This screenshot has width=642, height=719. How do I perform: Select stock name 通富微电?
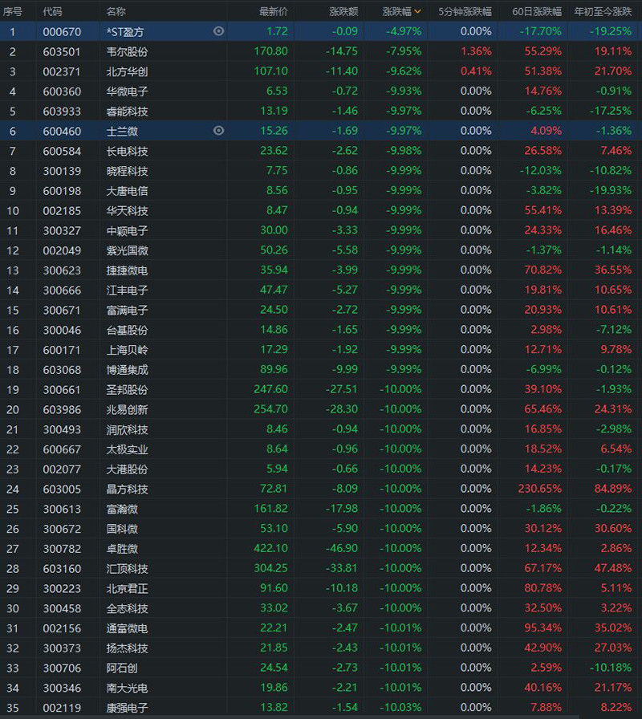pos(127,628)
